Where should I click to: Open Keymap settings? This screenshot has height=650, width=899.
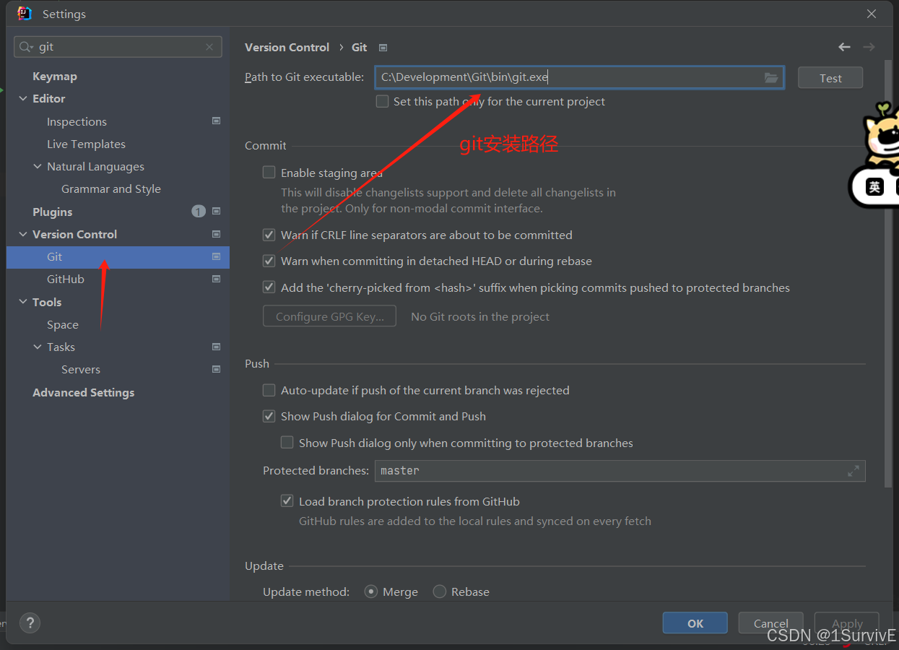[x=55, y=76]
